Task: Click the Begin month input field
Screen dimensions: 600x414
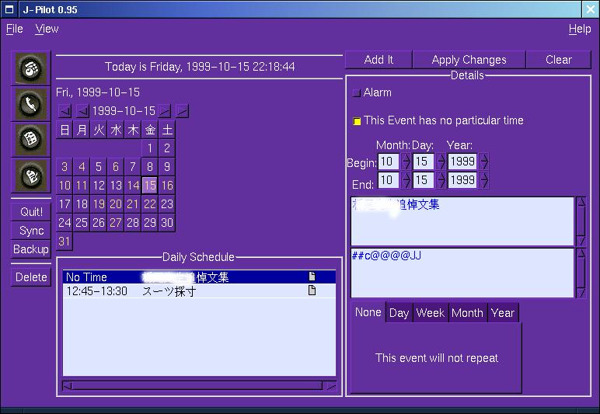Action: 389,162
